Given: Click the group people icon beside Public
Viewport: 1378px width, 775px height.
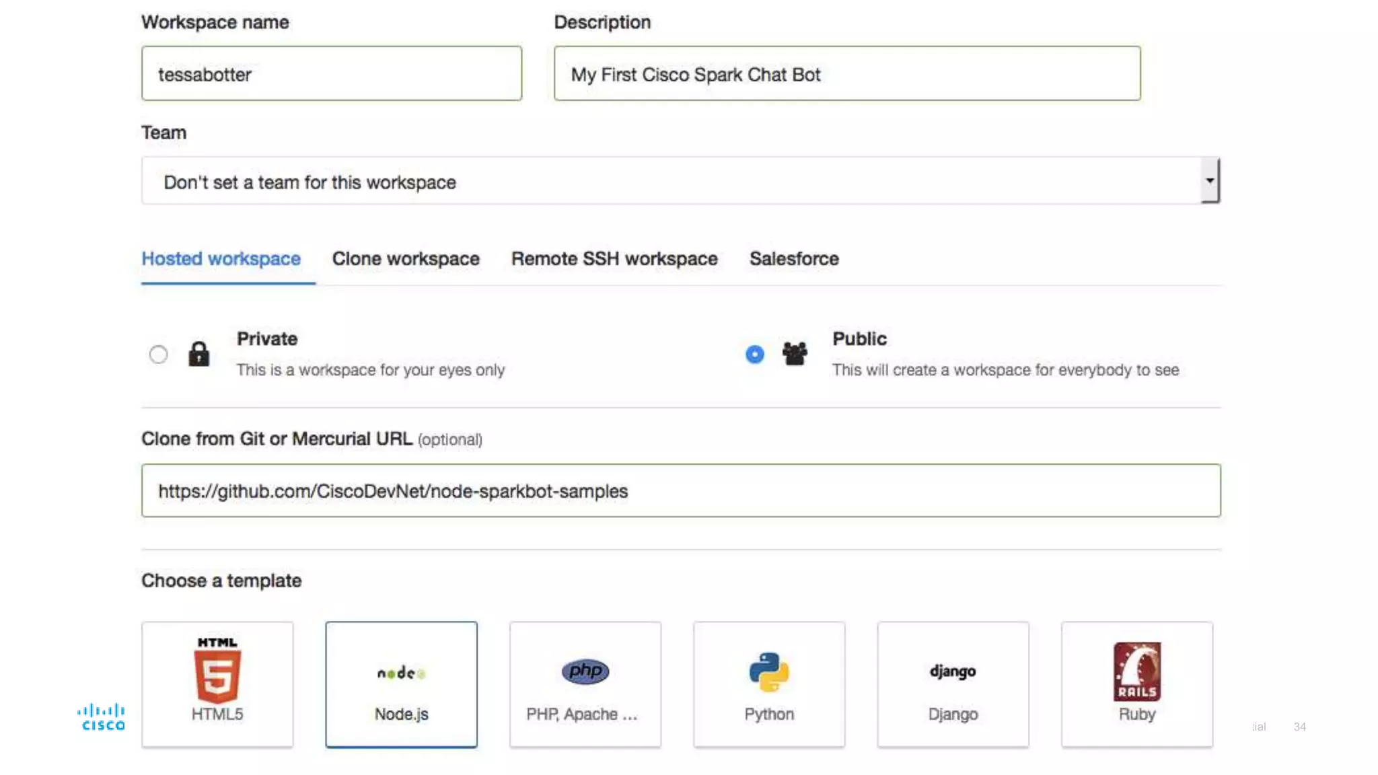Looking at the screenshot, I should coord(795,354).
